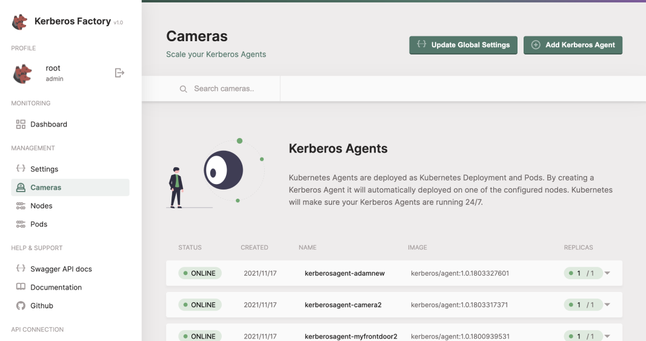Click Update Global Settings button
This screenshot has width=646, height=341.
[464, 45]
